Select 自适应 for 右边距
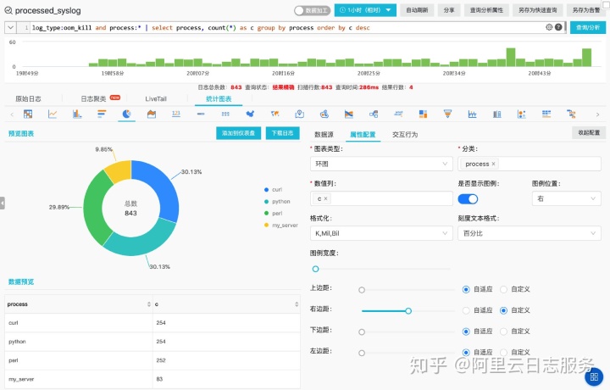Screen dimensions: 610x390 click(x=466, y=310)
